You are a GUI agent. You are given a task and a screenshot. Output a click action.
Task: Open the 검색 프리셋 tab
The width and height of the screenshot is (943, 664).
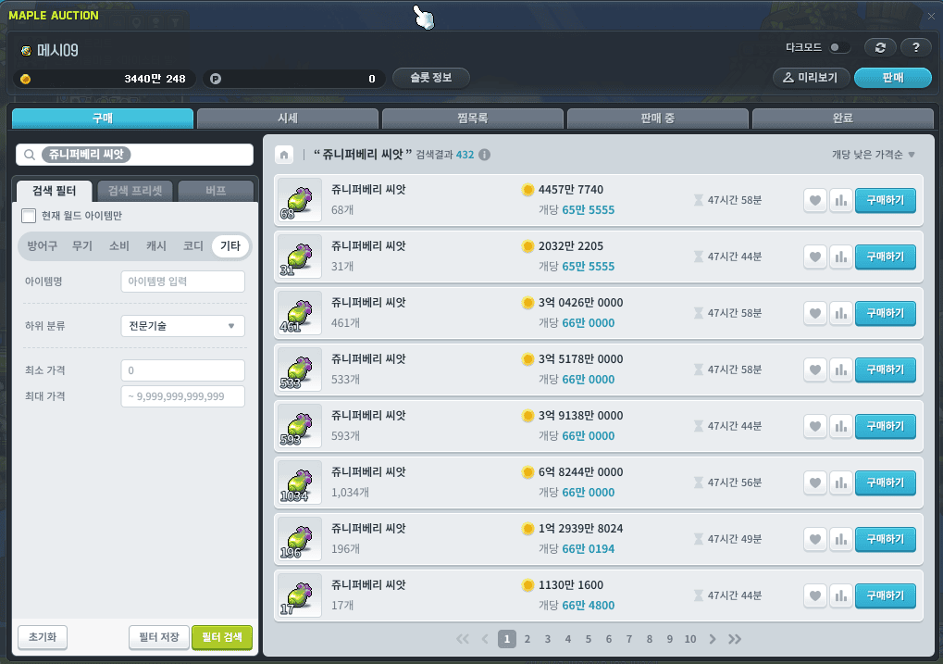pos(135,191)
